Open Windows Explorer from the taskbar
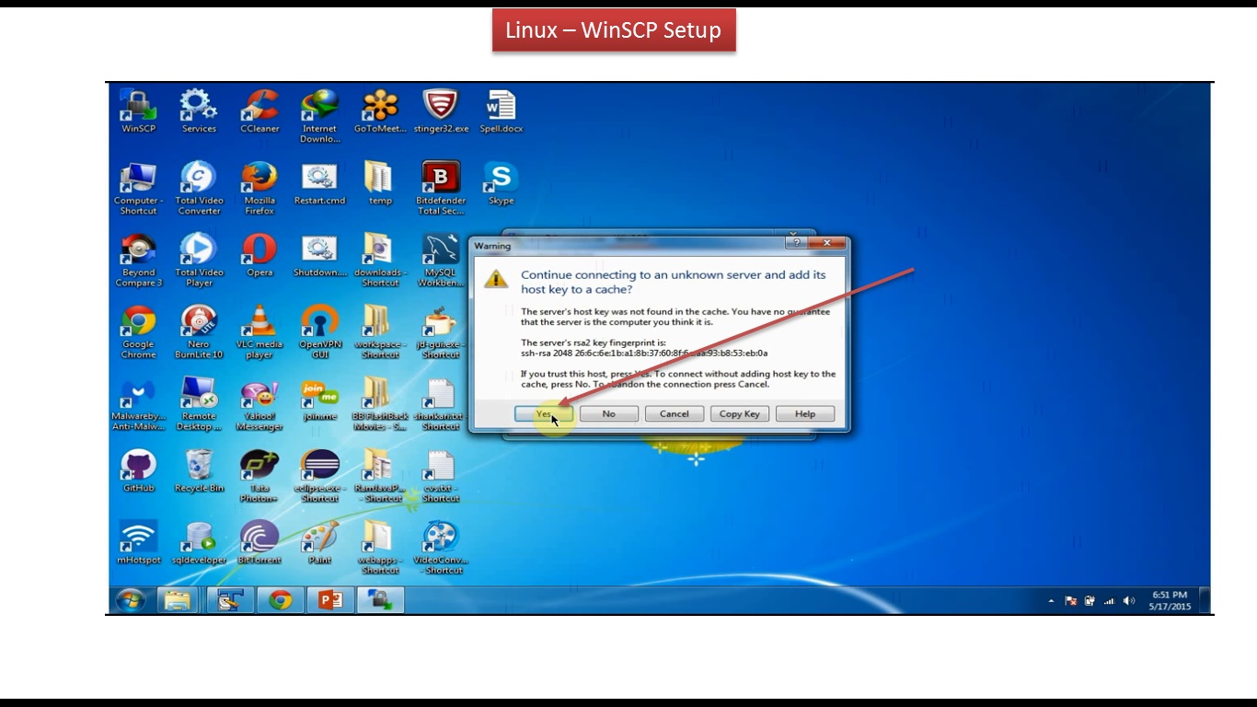The width and height of the screenshot is (1257, 707). click(x=178, y=601)
